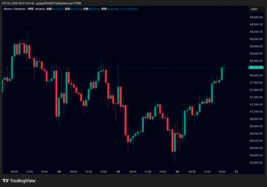Click the date label 21 on time axis
The height and width of the screenshot is (187, 267).
236,172
